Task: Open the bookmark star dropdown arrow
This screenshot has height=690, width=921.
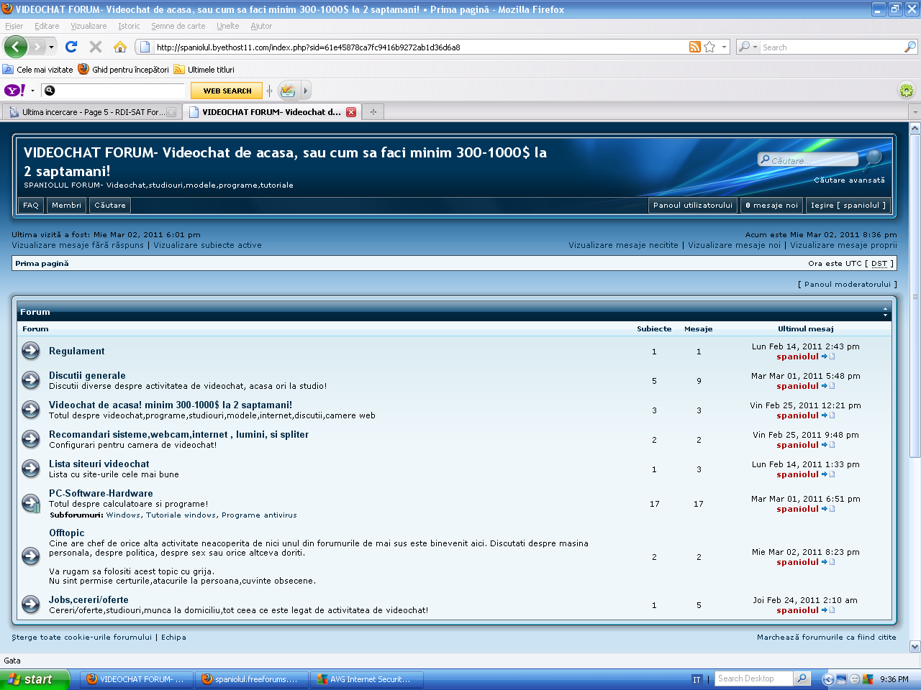Action: point(724,47)
